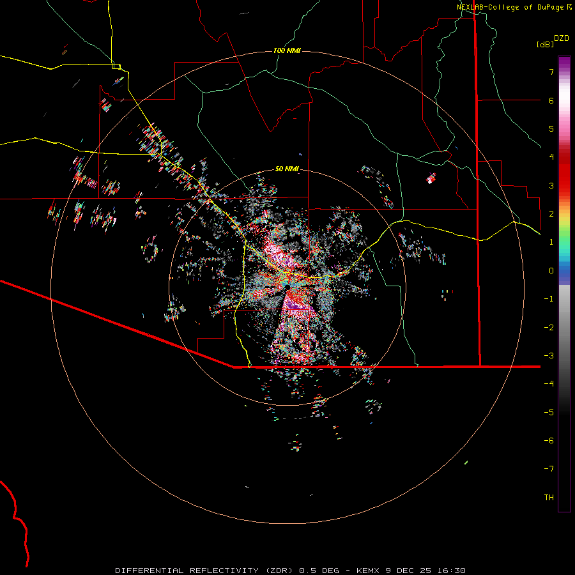The image size is (575, 575).
Task: Click the "50 NMI" range ring label
Action: [287, 169]
